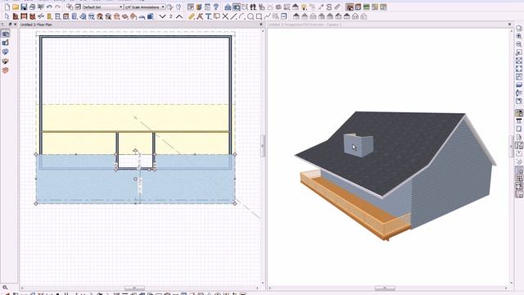Go up one floor
Image resolution: width=524 pixels, height=295 pixels.
(179, 16)
